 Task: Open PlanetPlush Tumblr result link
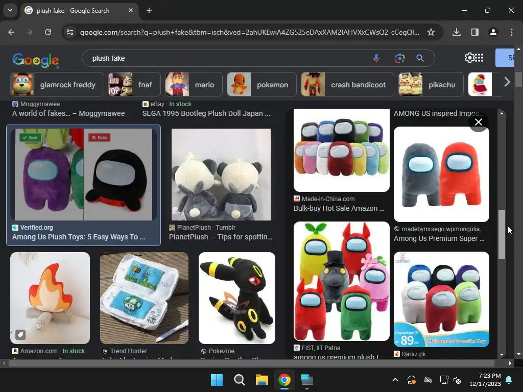tap(221, 237)
